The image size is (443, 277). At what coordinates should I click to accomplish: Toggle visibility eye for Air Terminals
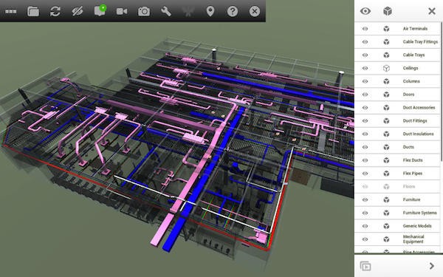[x=365, y=29]
